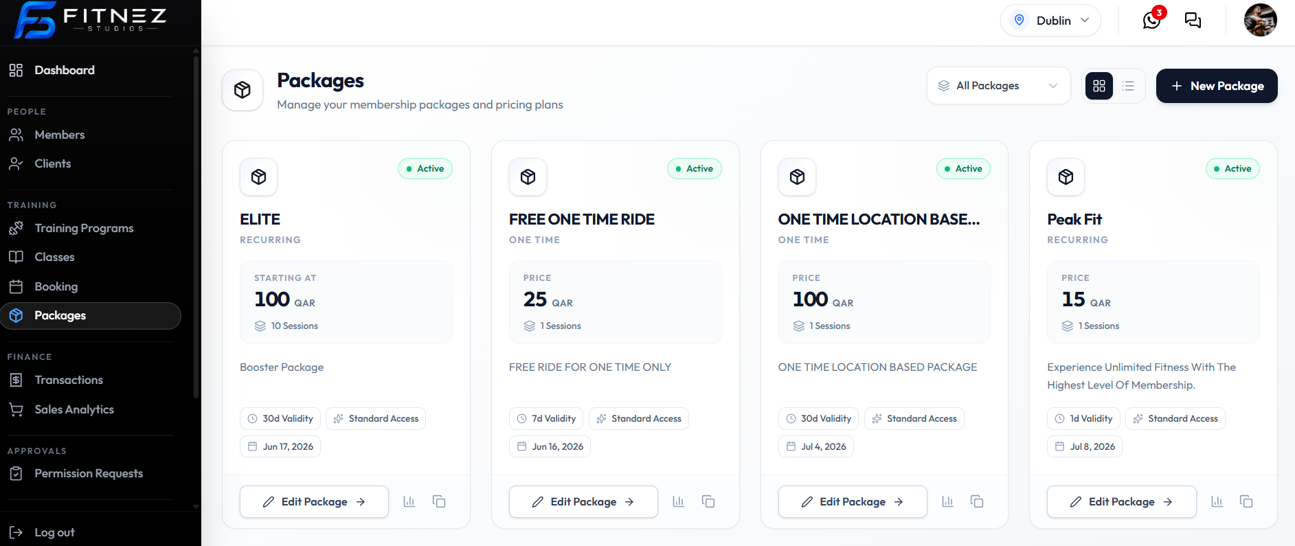Open the Dublin location dropdown

tap(1050, 21)
